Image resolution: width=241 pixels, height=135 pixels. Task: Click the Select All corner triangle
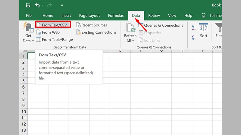pyautogui.click(x=25, y=51)
